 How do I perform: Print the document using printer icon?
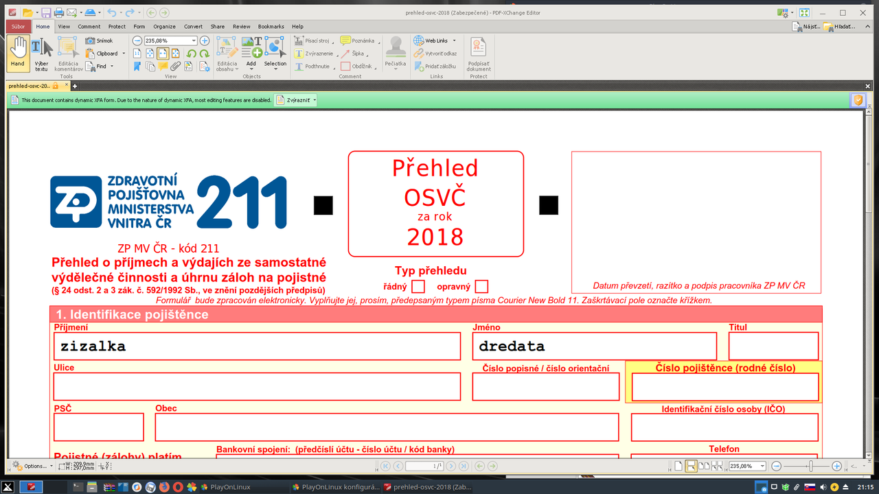pyautogui.click(x=58, y=12)
